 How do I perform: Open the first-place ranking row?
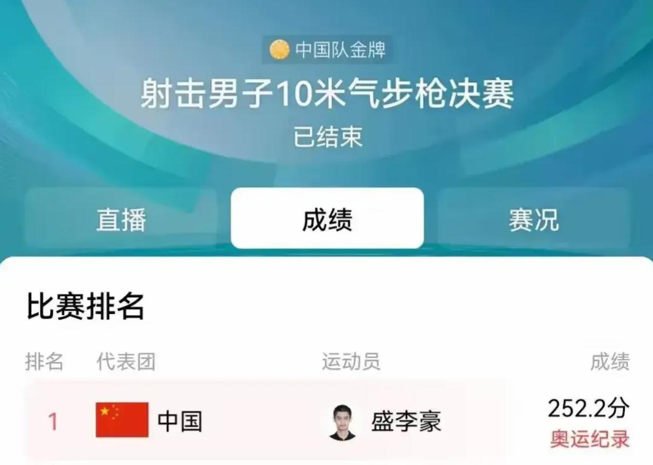327,421
